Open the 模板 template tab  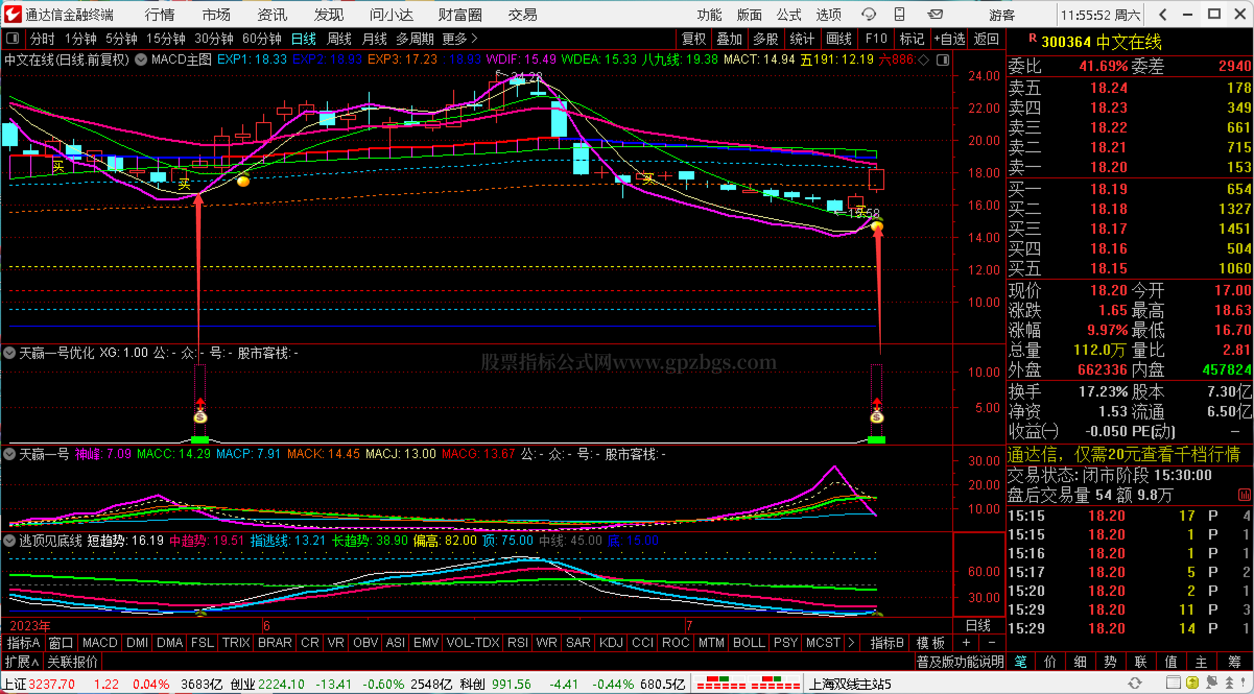click(x=930, y=642)
